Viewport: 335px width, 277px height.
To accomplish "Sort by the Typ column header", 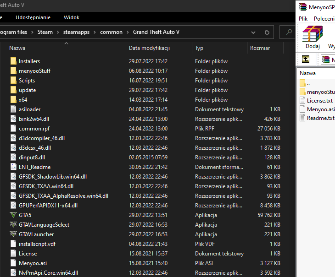I will (x=199, y=48).
